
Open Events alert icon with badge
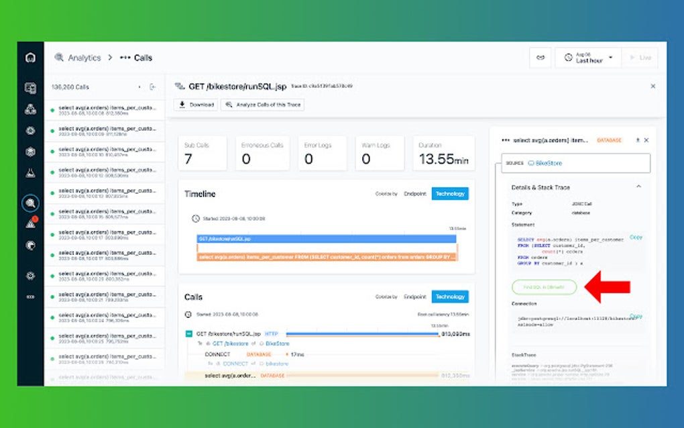coord(31,223)
